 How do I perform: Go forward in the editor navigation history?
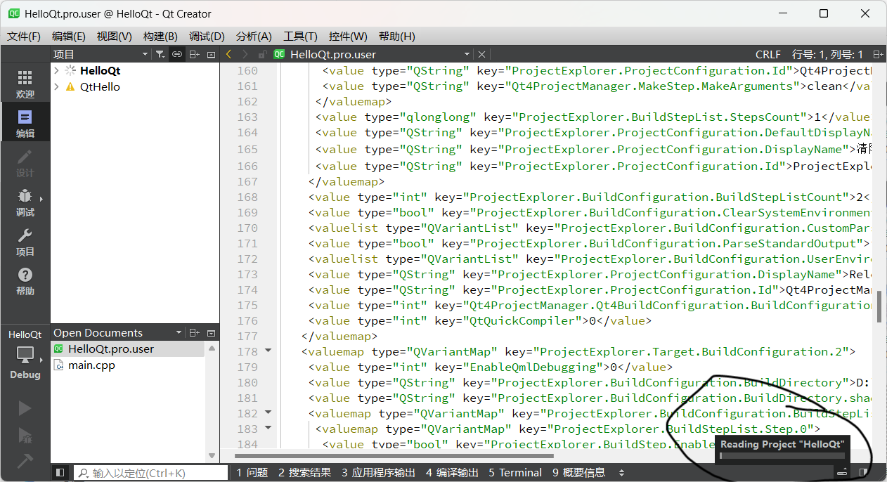[245, 54]
